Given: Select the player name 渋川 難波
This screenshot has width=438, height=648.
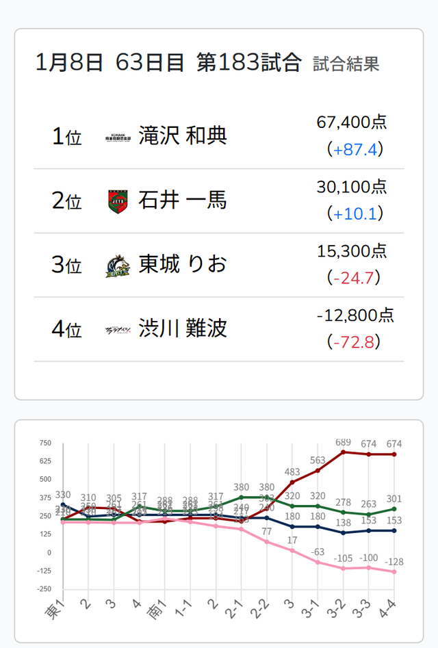Looking at the screenshot, I should click(x=182, y=329).
